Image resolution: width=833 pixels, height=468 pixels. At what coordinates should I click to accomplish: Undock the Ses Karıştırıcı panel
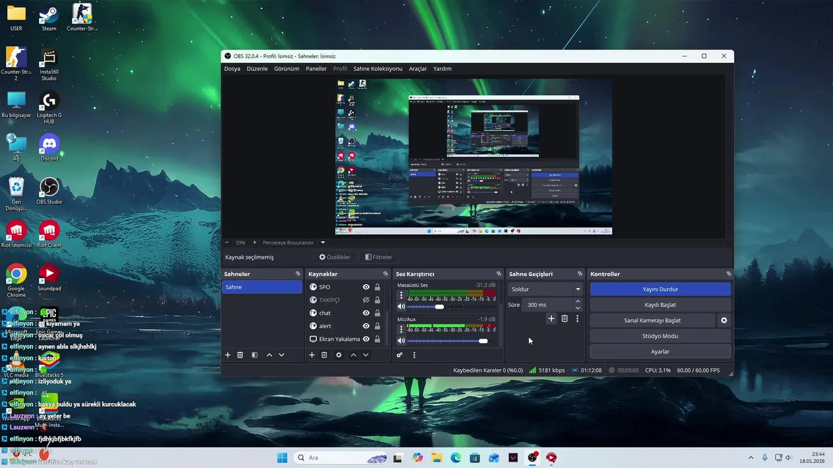[x=499, y=274]
